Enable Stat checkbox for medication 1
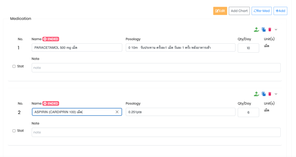 pyautogui.click(x=14, y=66)
